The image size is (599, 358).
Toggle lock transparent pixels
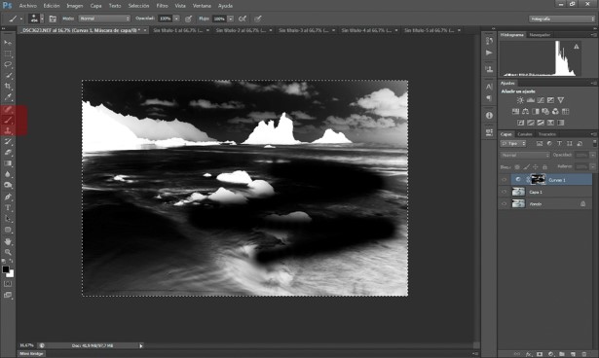click(x=517, y=166)
